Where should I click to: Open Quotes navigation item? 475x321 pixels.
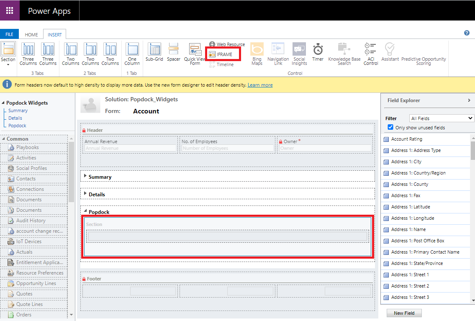pos(34,294)
